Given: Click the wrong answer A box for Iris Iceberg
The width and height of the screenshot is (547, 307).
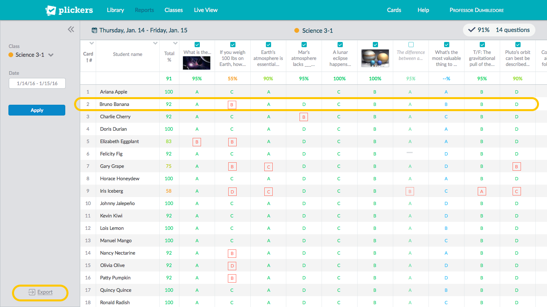Looking at the screenshot, I should [x=482, y=191].
